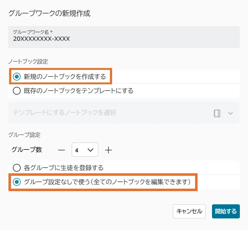
Task: Increase group count with plus button
Action: pos(108,150)
